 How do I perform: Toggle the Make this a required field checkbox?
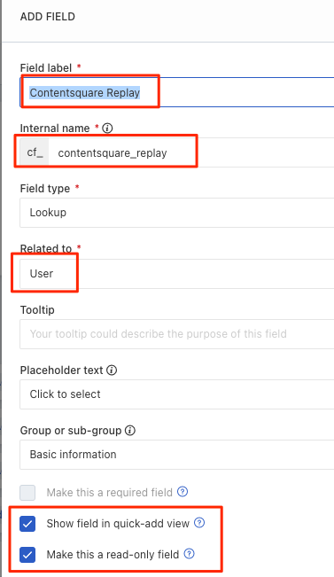click(x=27, y=493)
